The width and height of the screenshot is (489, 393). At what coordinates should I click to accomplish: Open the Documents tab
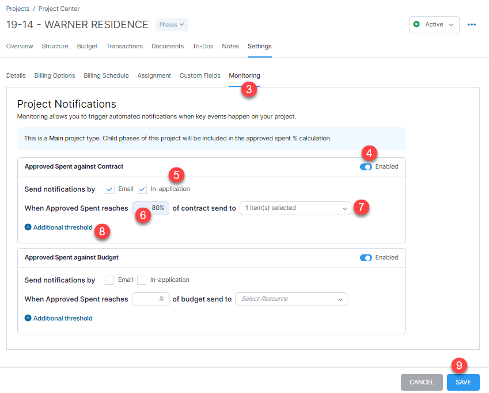(x=168, y=46)
